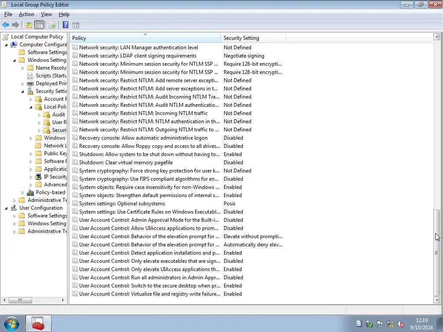Click Safely Remove Hardware tray icon
Image resolution: width=443 pixels, height=332 pixels.
point(369,324)
